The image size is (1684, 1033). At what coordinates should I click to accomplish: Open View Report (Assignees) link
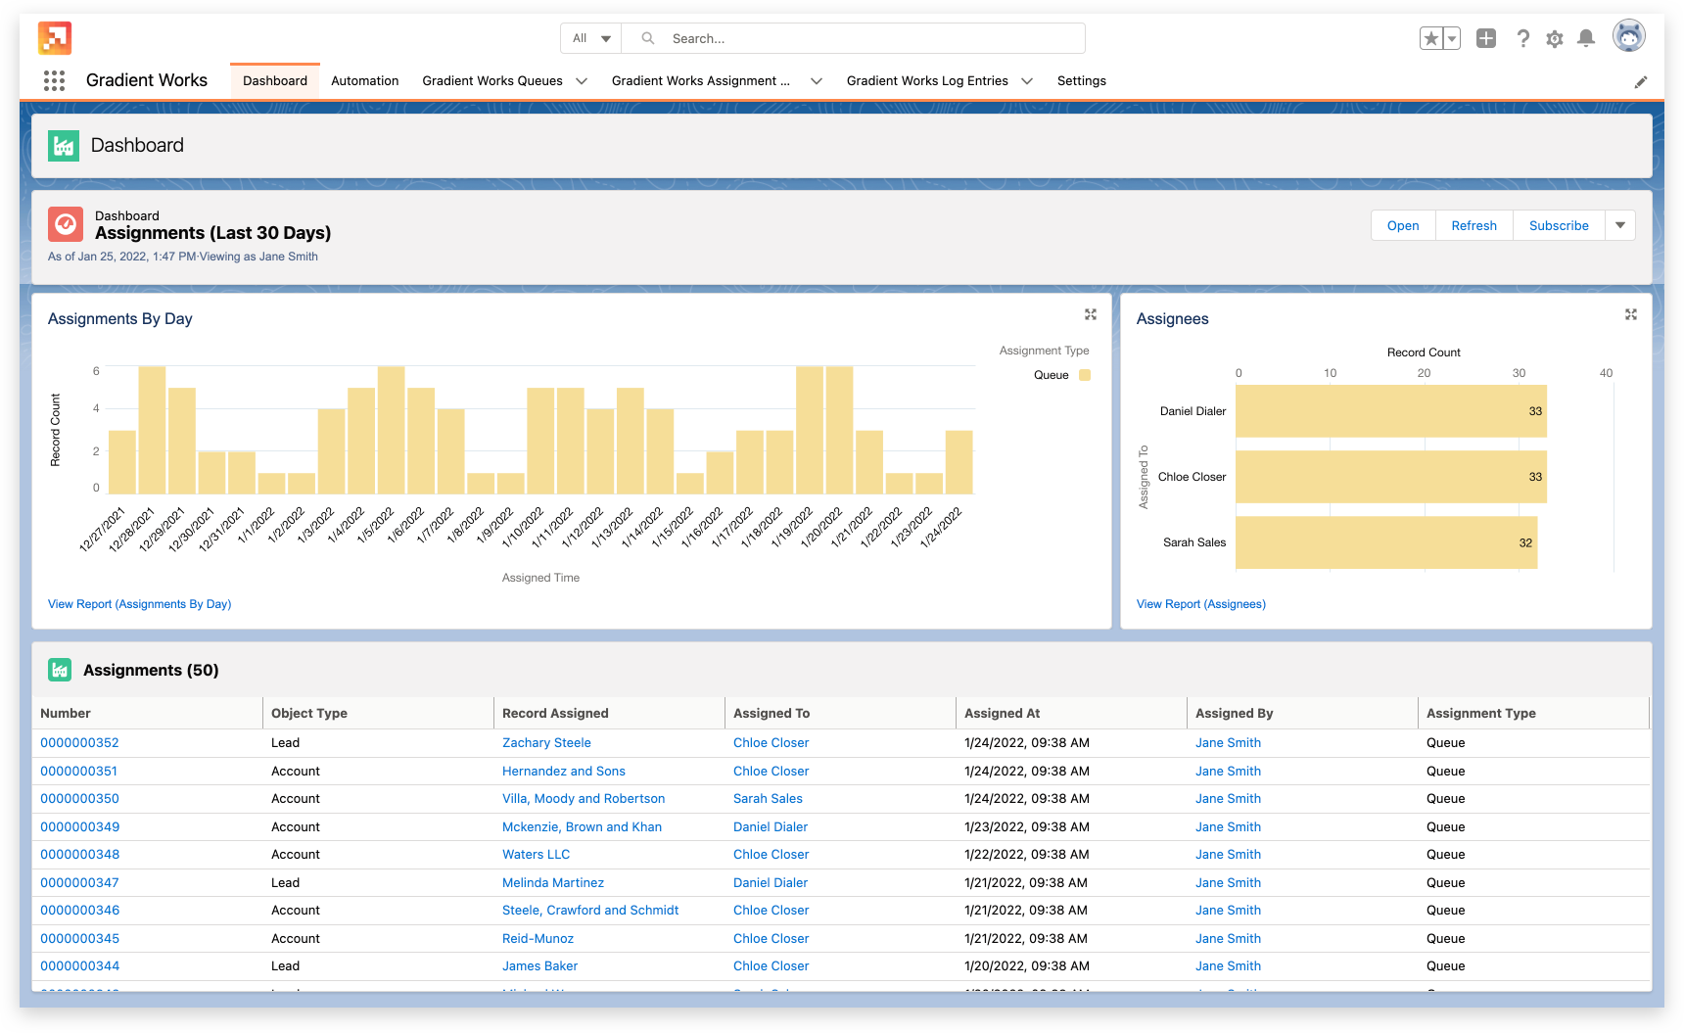[1201, 604]
